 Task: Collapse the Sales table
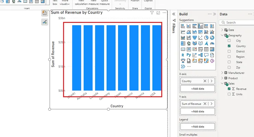(x=222, y=83)
